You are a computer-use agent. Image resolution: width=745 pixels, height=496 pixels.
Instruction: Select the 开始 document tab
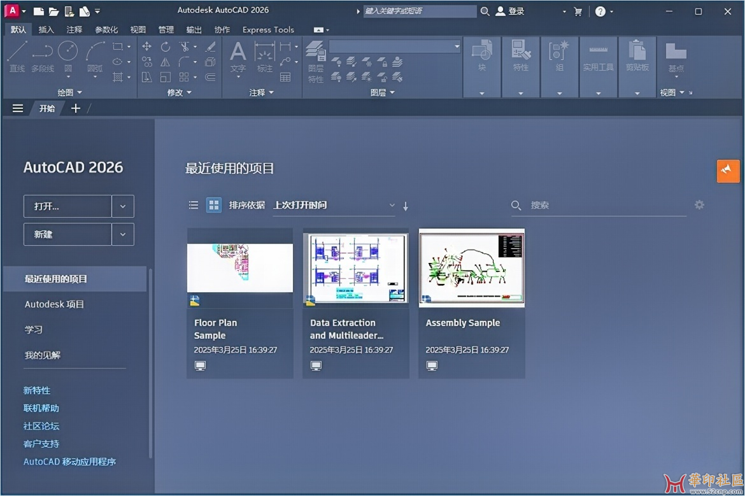46,108
